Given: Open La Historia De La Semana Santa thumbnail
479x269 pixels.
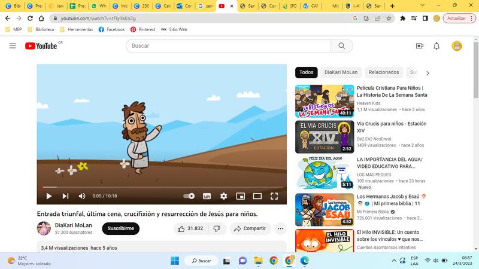Looking at the screenshot, I should coord(325,101).
